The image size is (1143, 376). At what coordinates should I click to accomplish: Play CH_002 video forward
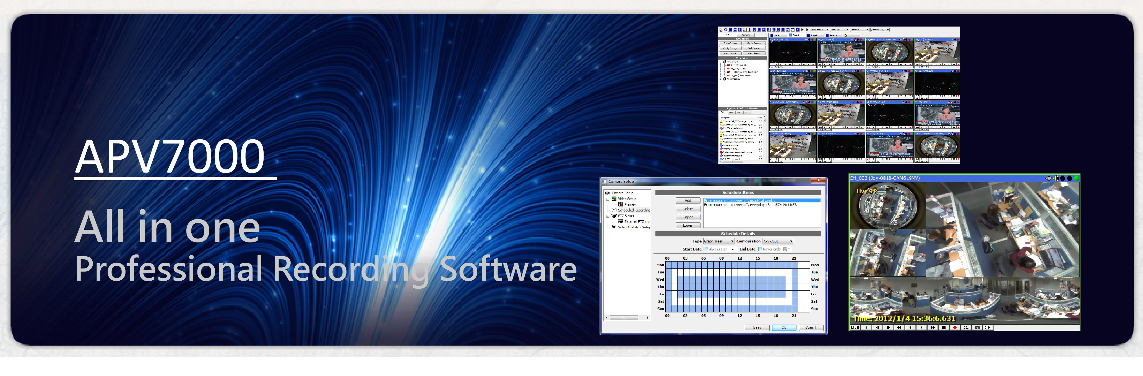coord(921,328)
